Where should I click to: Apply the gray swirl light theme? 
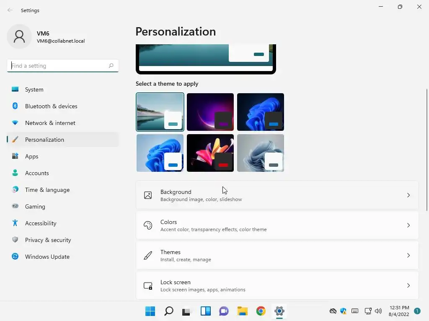click(261, 153)
